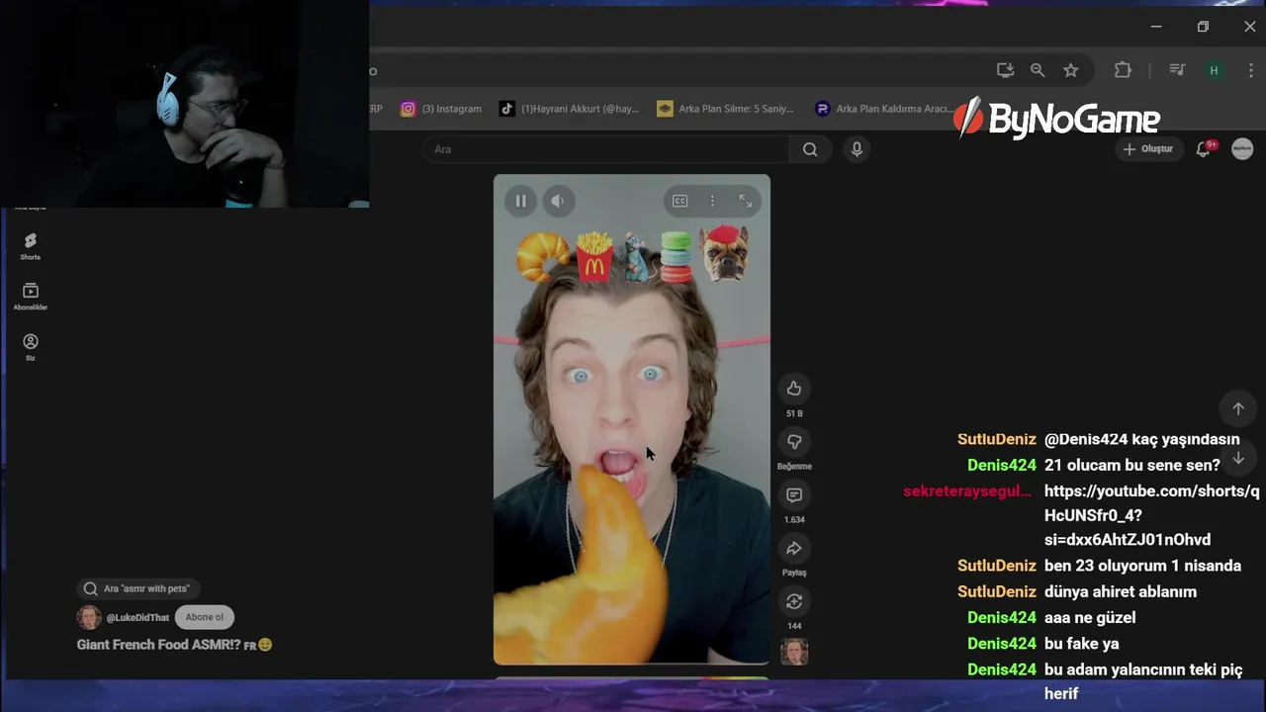Open the browser media control icon
Viewport: 1266px width, 712px height.
coord(1177,70)
